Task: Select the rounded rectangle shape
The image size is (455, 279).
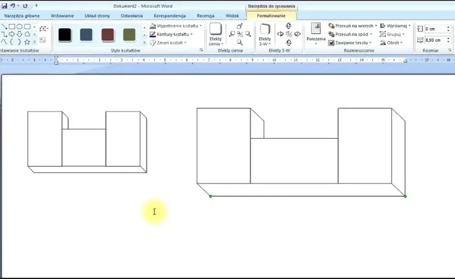Action: [27, 27]
